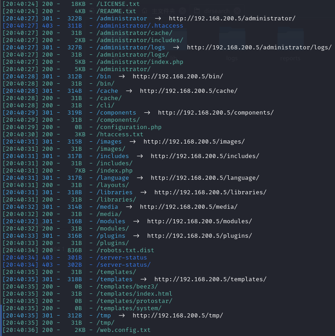Click the /server-status/ 403 entry

coord(124,264)
